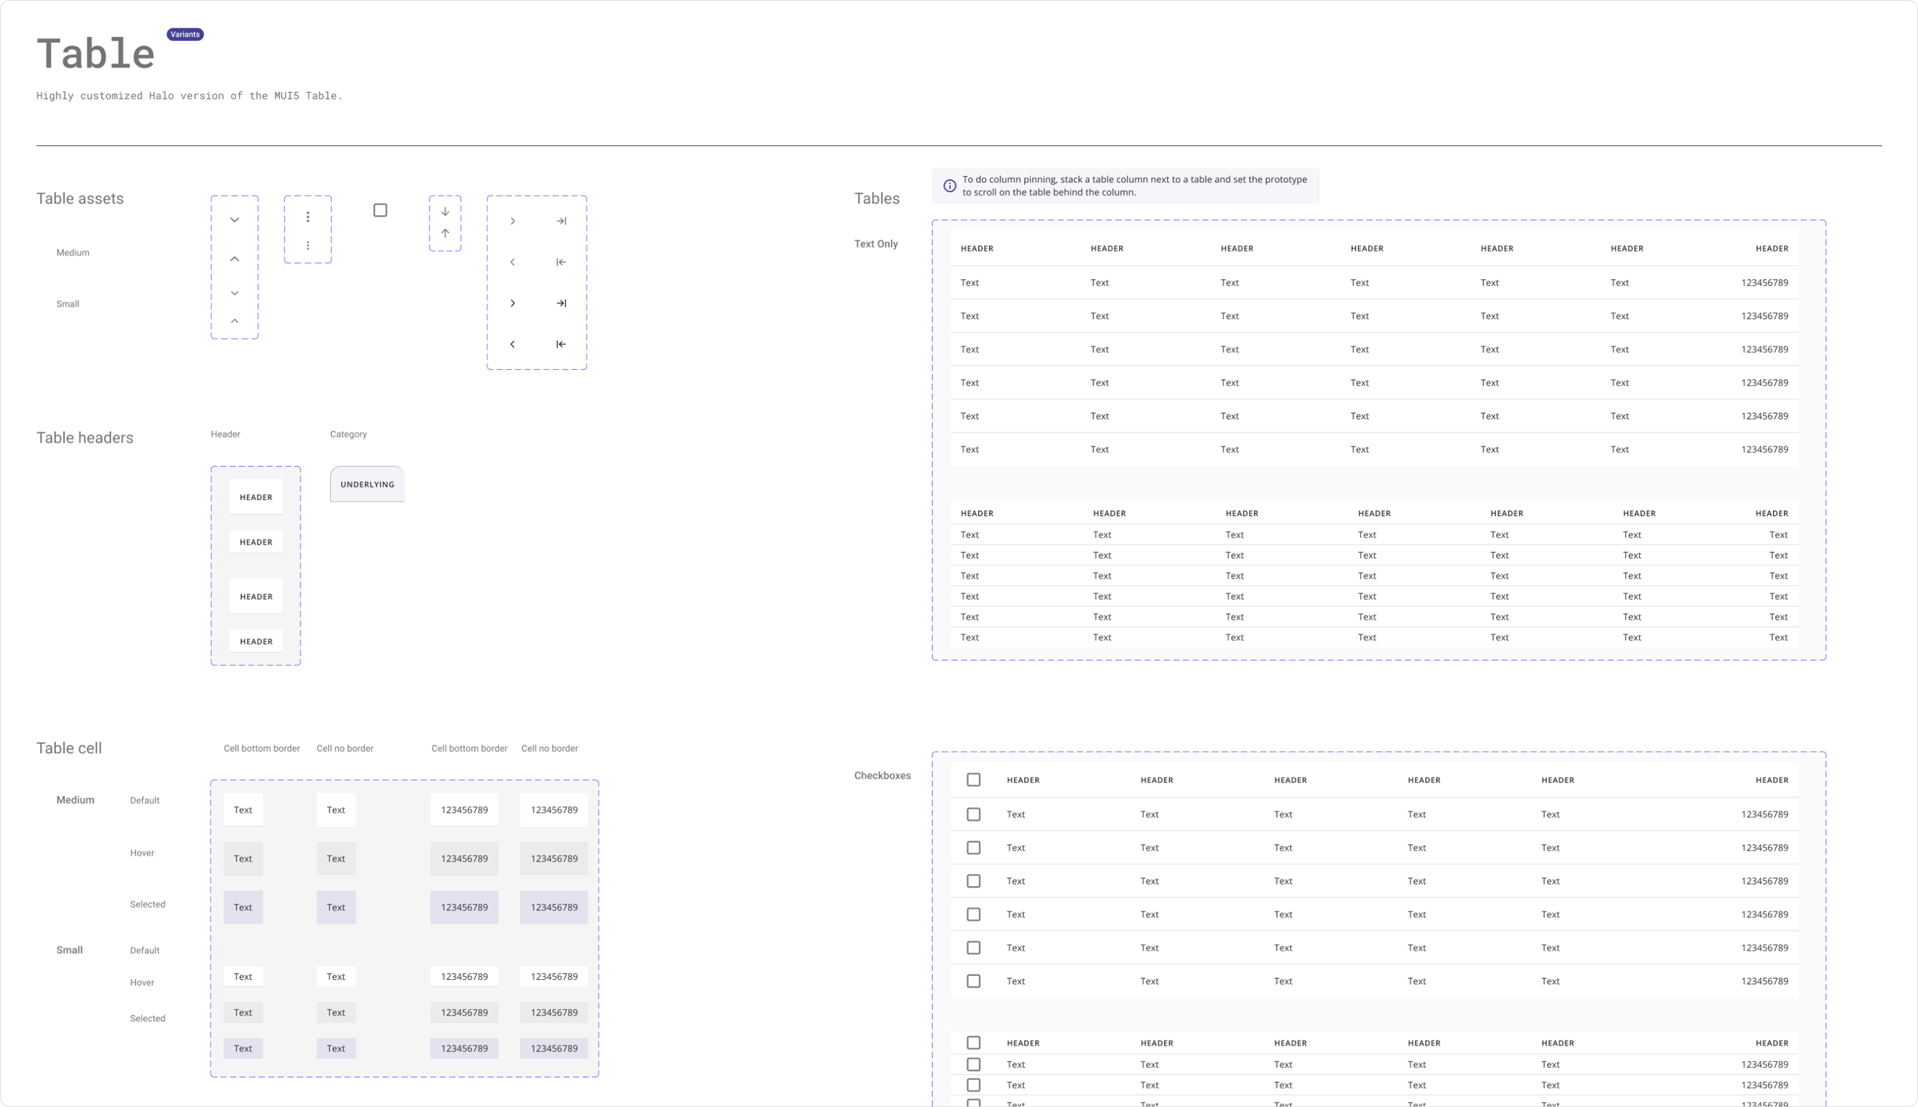Viewport: 1918px width, 1107px height.
Task: Check the first data row checkbox in Checkboxes table
Action: tap(974, 814)
